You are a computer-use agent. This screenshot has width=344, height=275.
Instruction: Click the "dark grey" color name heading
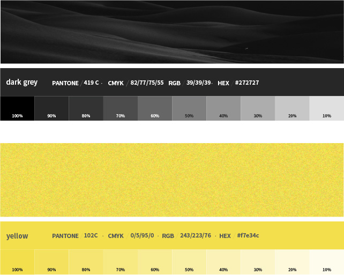[22, 83]
